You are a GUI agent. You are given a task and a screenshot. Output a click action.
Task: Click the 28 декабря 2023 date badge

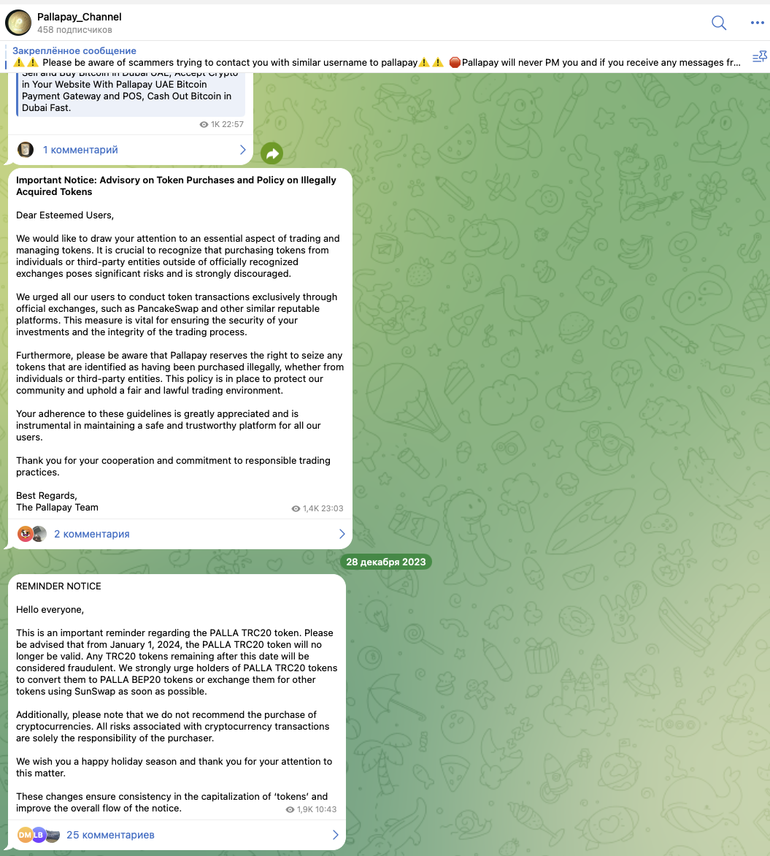(386, 562)
